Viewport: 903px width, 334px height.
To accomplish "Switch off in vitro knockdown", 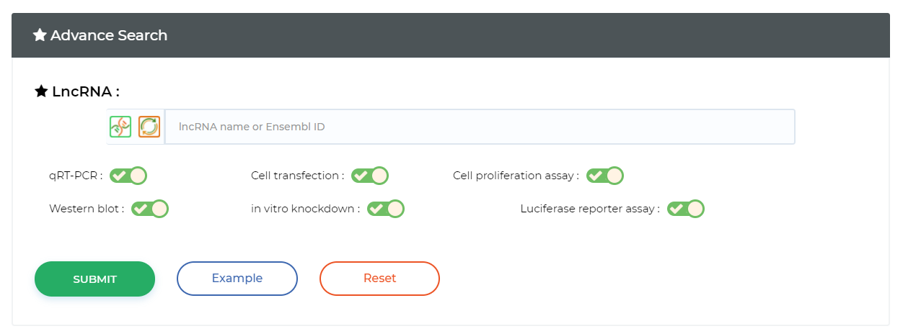I will click(x=386, y=209).
